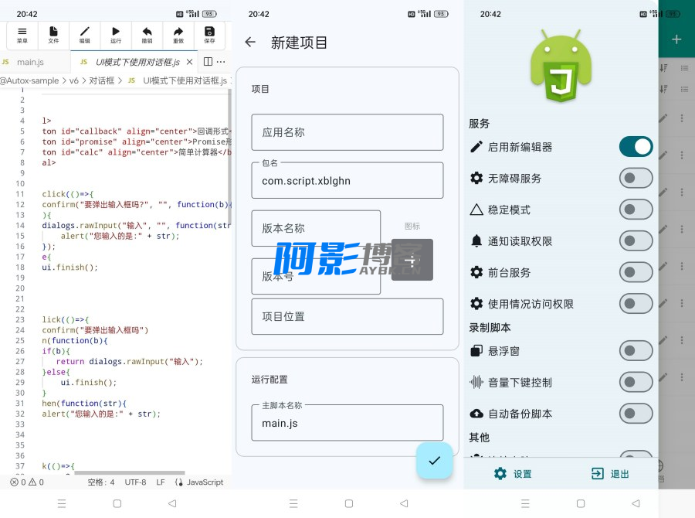Confirm new project with checkmark button

[x=434, y=460]
